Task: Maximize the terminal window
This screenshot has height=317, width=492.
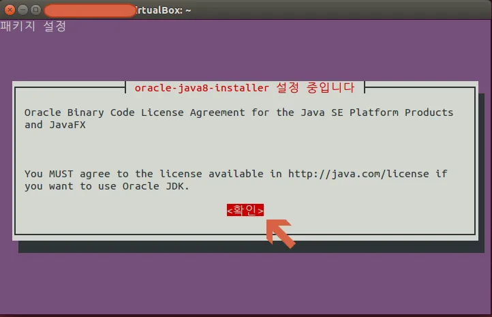Action: click(x=35, y=10)
